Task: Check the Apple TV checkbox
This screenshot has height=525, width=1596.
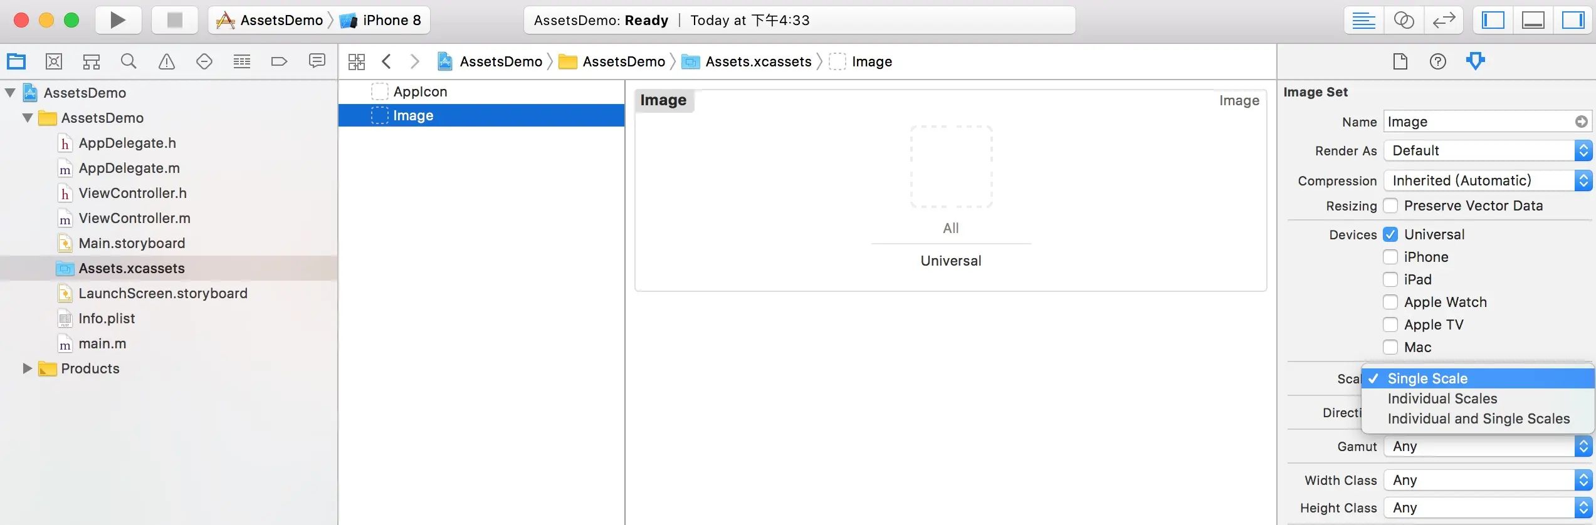Action: pyautogui.click(x=1390, y=325)
